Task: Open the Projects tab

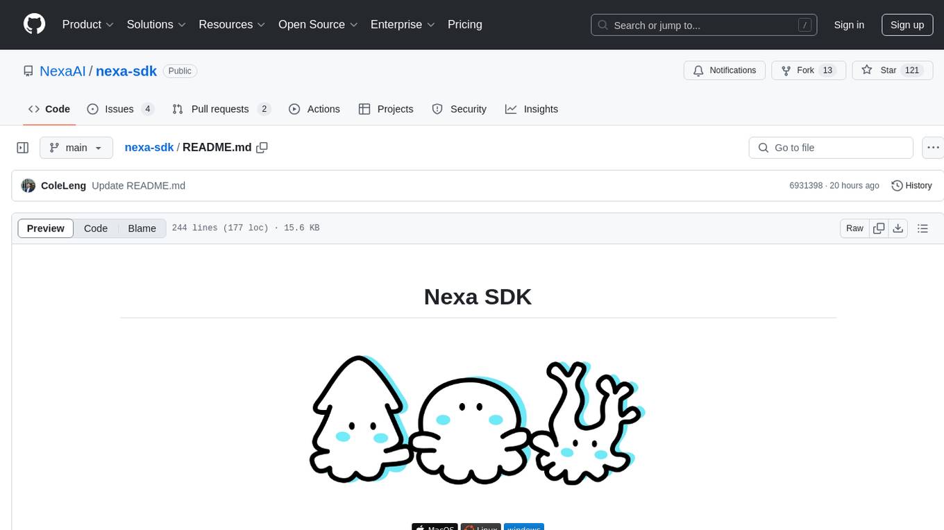Action: pyautogui.click(x=386, y=109)
